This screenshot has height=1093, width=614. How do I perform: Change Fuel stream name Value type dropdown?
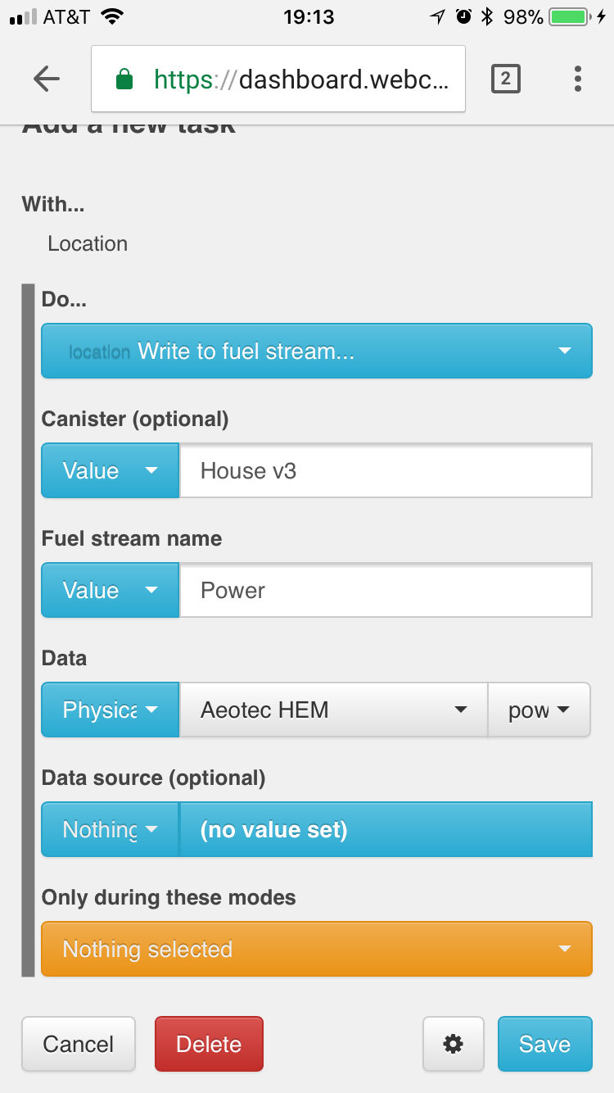(x=110, y=590)
